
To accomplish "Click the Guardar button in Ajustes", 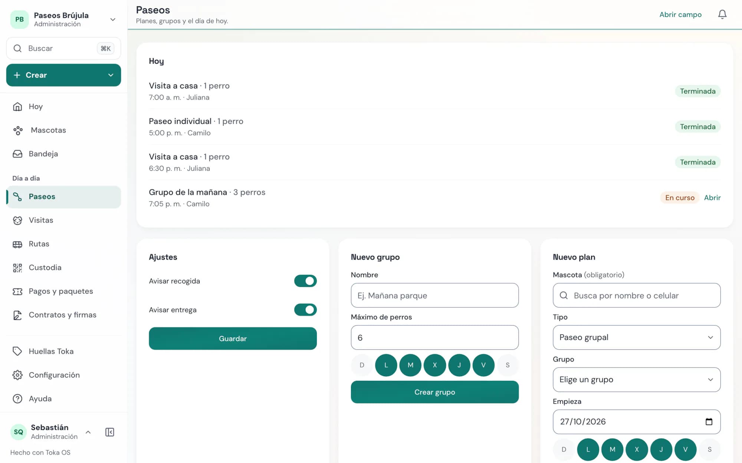I will pyautogui.click(x=233, y=339).
